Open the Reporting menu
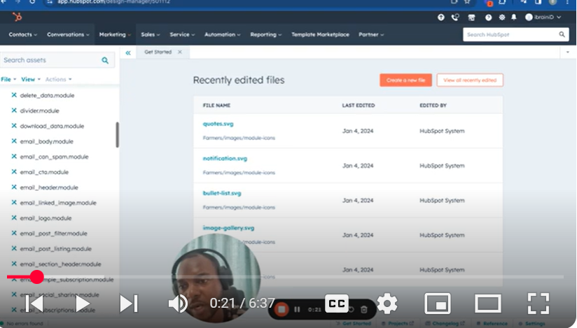Viewport: 577px width, 328px height. click(x=266, y=34)
